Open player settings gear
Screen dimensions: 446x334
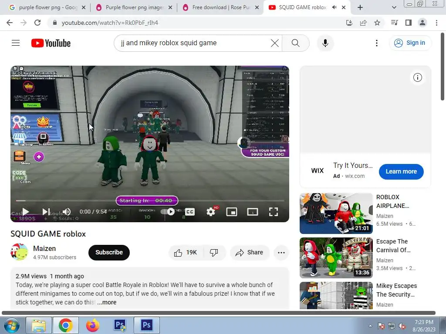tap(211, 212)
